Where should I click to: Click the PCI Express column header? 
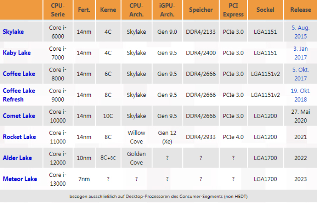coord(233,10)
